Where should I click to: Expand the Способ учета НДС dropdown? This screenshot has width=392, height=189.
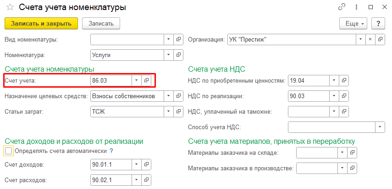tap(380, 127)
